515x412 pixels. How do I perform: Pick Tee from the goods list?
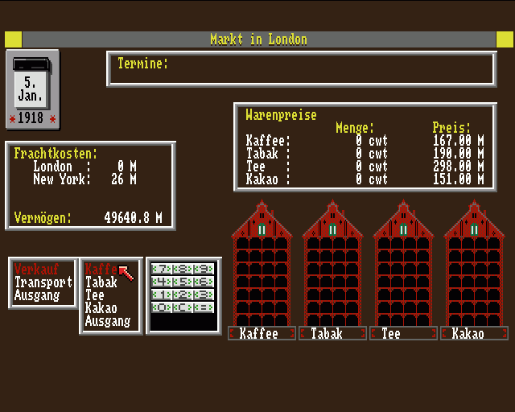[x=94, y=295]
